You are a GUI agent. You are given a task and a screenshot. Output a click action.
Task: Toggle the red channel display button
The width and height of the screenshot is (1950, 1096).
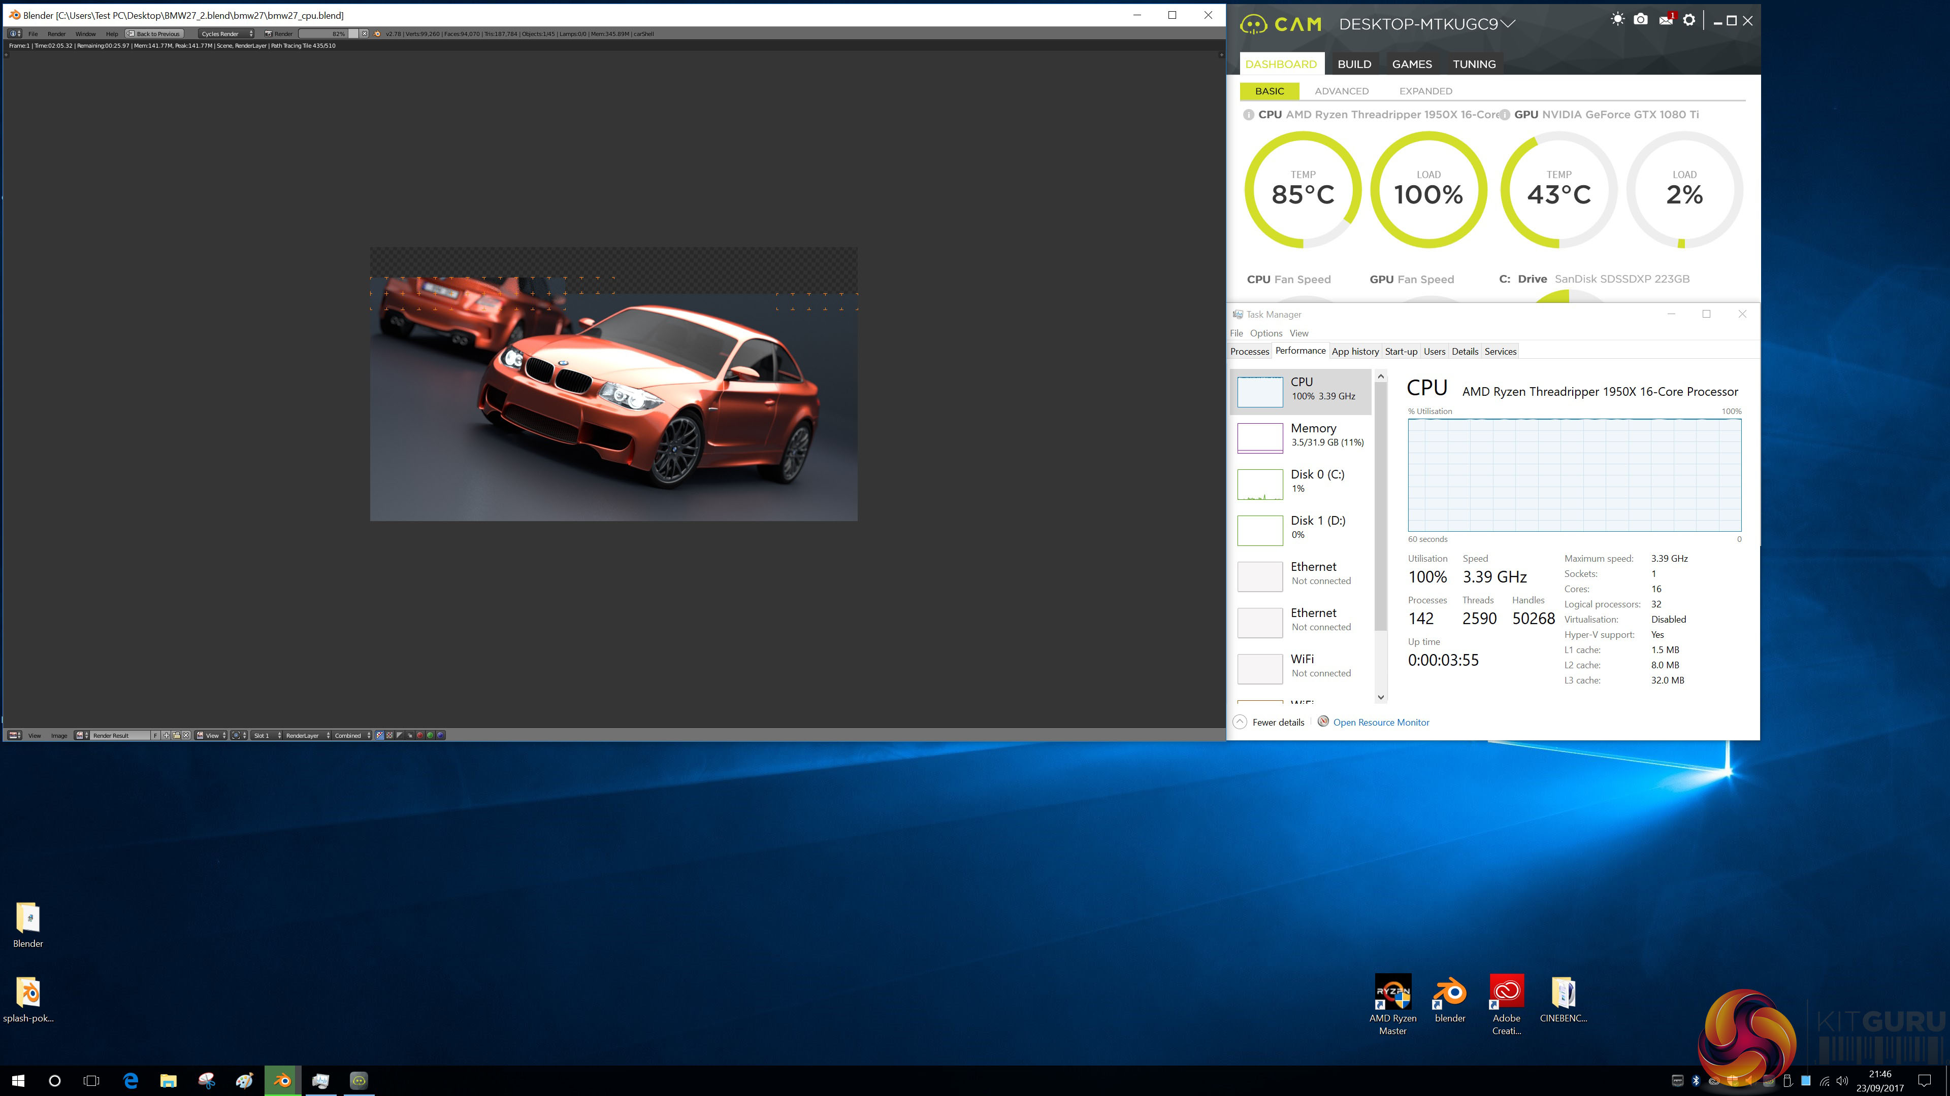pyautogui.click(x=420, y=735)
